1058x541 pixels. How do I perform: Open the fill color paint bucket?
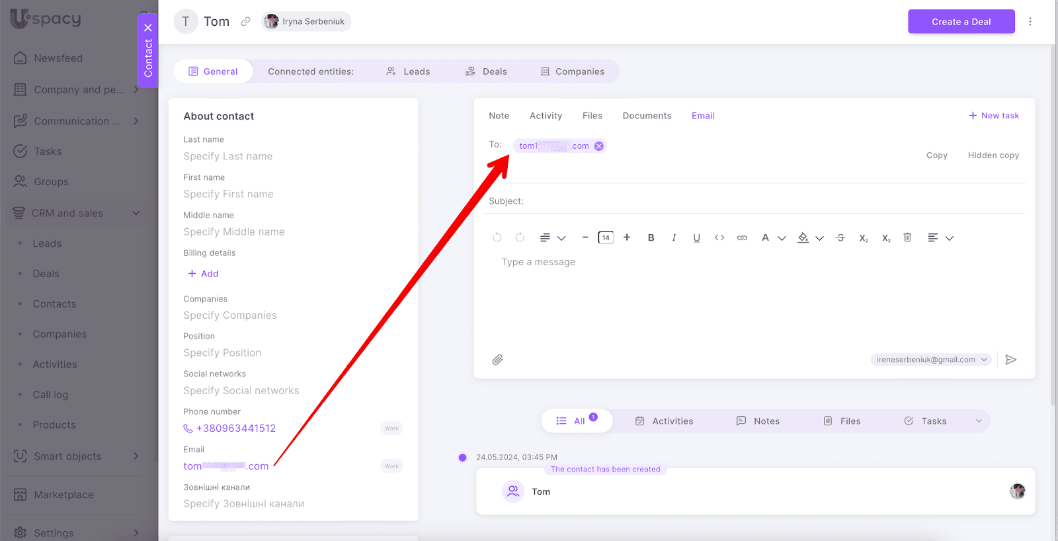[x=803, y=238]
